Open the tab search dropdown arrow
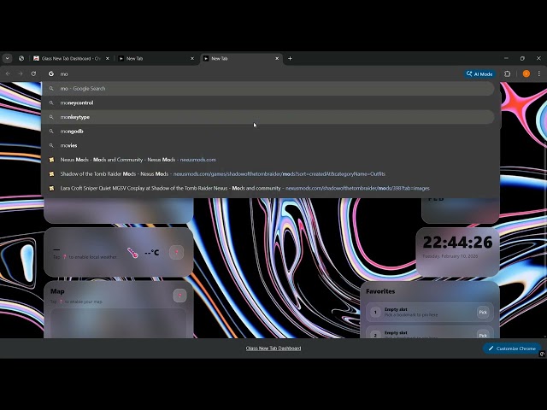This screenshot has width=547, height=410. 8,58
